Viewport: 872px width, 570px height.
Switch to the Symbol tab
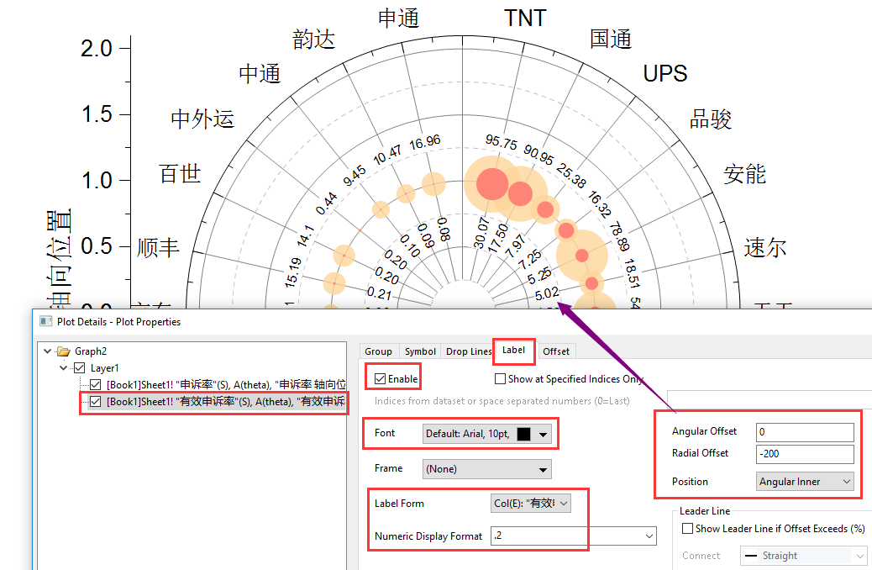(x=419, y=351)
